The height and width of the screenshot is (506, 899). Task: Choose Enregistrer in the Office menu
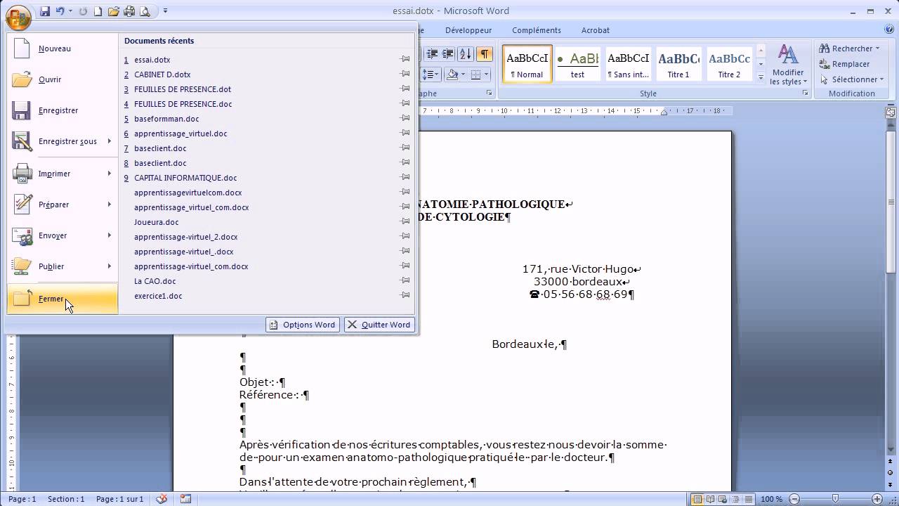tap(62, 110)
